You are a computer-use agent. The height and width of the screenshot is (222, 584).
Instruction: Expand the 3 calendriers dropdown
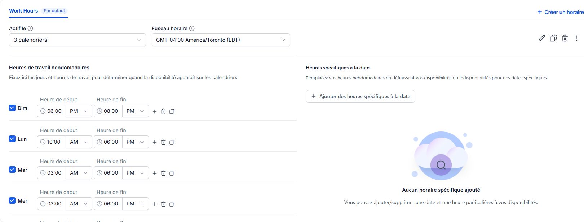pyautogui.click(x=78, y=40)
